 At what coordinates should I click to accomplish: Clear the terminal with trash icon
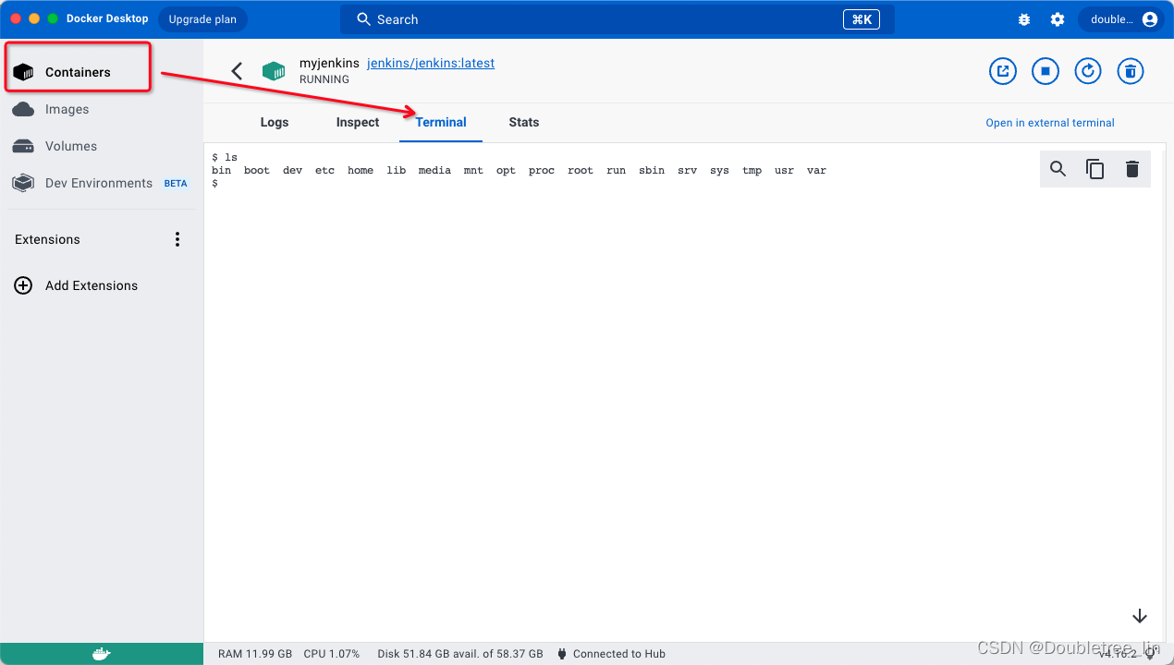coord(1132,169)
